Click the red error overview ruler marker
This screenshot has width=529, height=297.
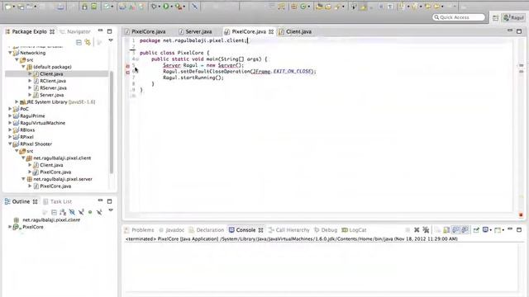521,214
